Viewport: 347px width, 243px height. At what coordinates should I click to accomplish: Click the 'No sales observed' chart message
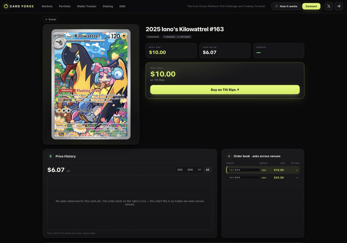(x=130, y=203)
